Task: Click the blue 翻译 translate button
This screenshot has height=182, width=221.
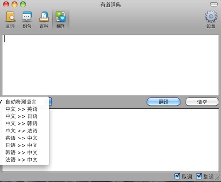Action: point(163,102)
